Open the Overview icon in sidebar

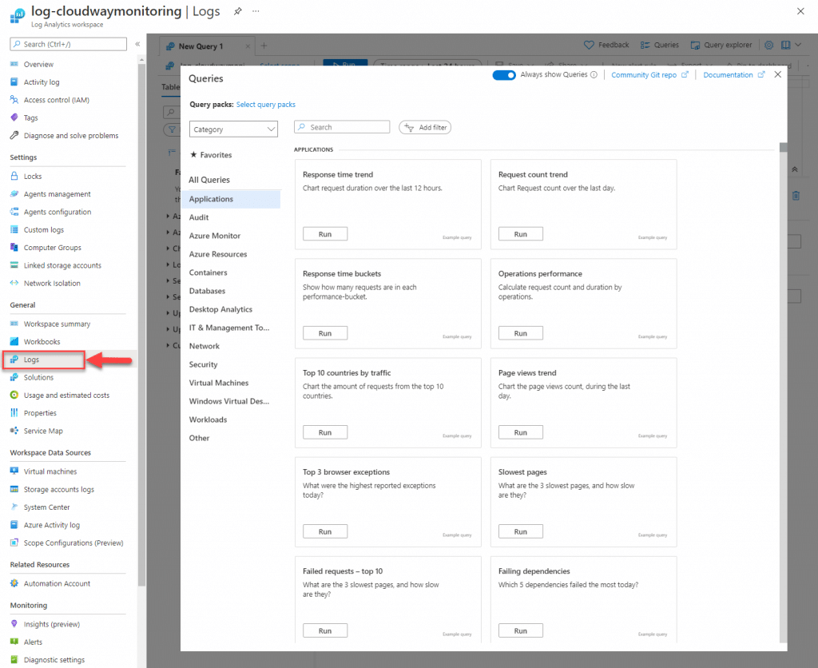[x=14, y=64]
